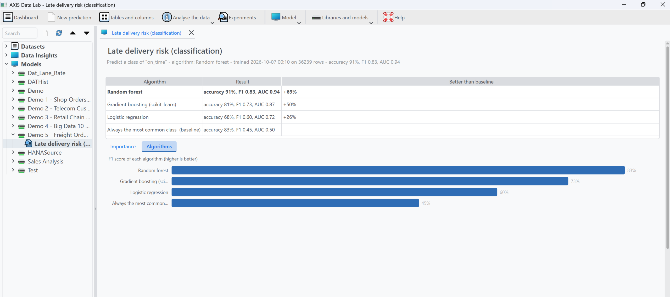This screenshot has width=670, height=297.
Task: Switch to Late delivery risk (classification) tab
Action: [146, 33]
